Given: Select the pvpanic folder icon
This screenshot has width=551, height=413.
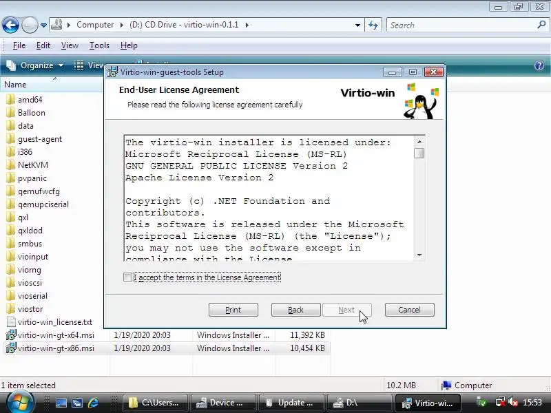Looking at the screenshot, I should (11, 178).
